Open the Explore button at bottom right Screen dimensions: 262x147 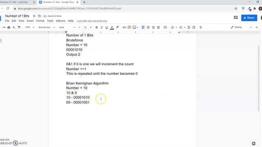[x=254, y=143]
